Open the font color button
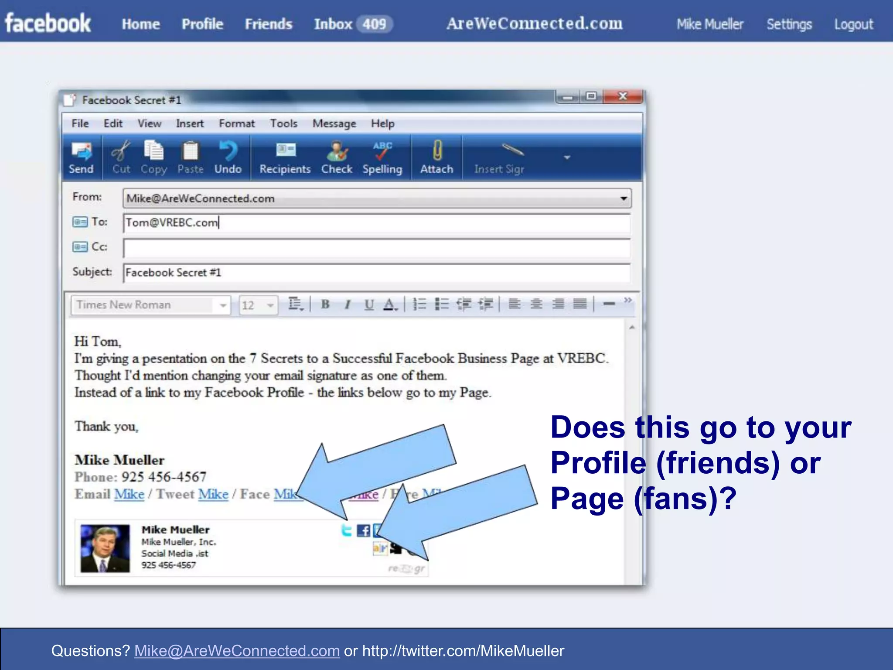The height and width of the screenshot is (670, 893). tap(390, 304)
